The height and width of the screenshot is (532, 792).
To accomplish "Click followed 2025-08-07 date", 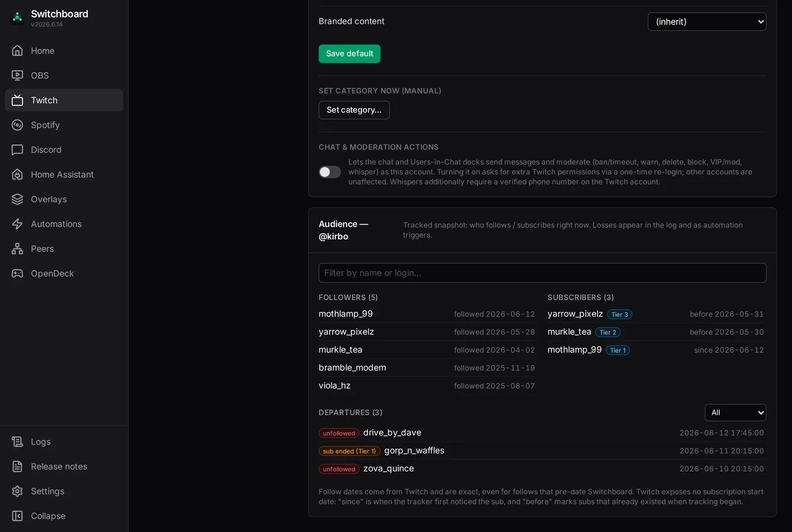I will click(x=494, y=386).
